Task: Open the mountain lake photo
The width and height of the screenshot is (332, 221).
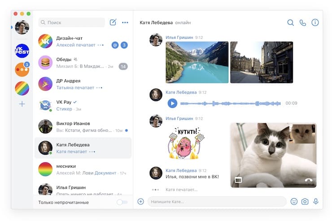Action: pos(197,62)
